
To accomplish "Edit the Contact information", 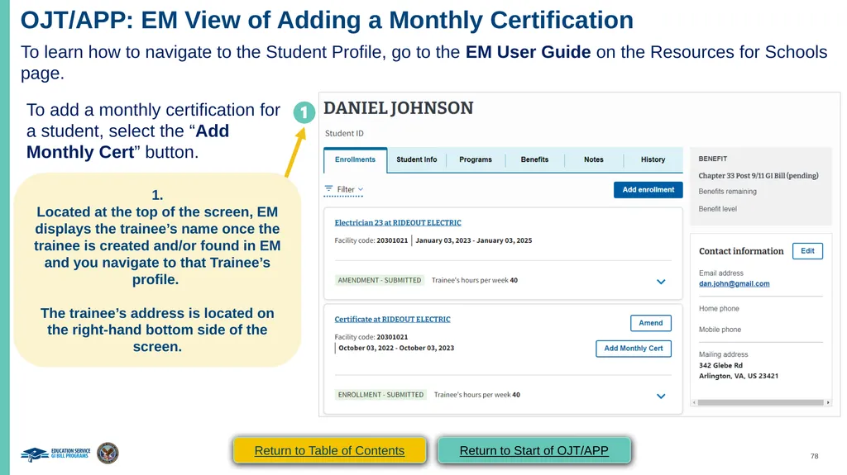I will (807, 251).
